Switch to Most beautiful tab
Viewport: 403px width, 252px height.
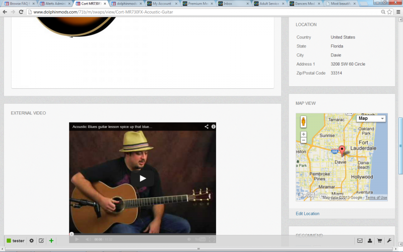341,4
